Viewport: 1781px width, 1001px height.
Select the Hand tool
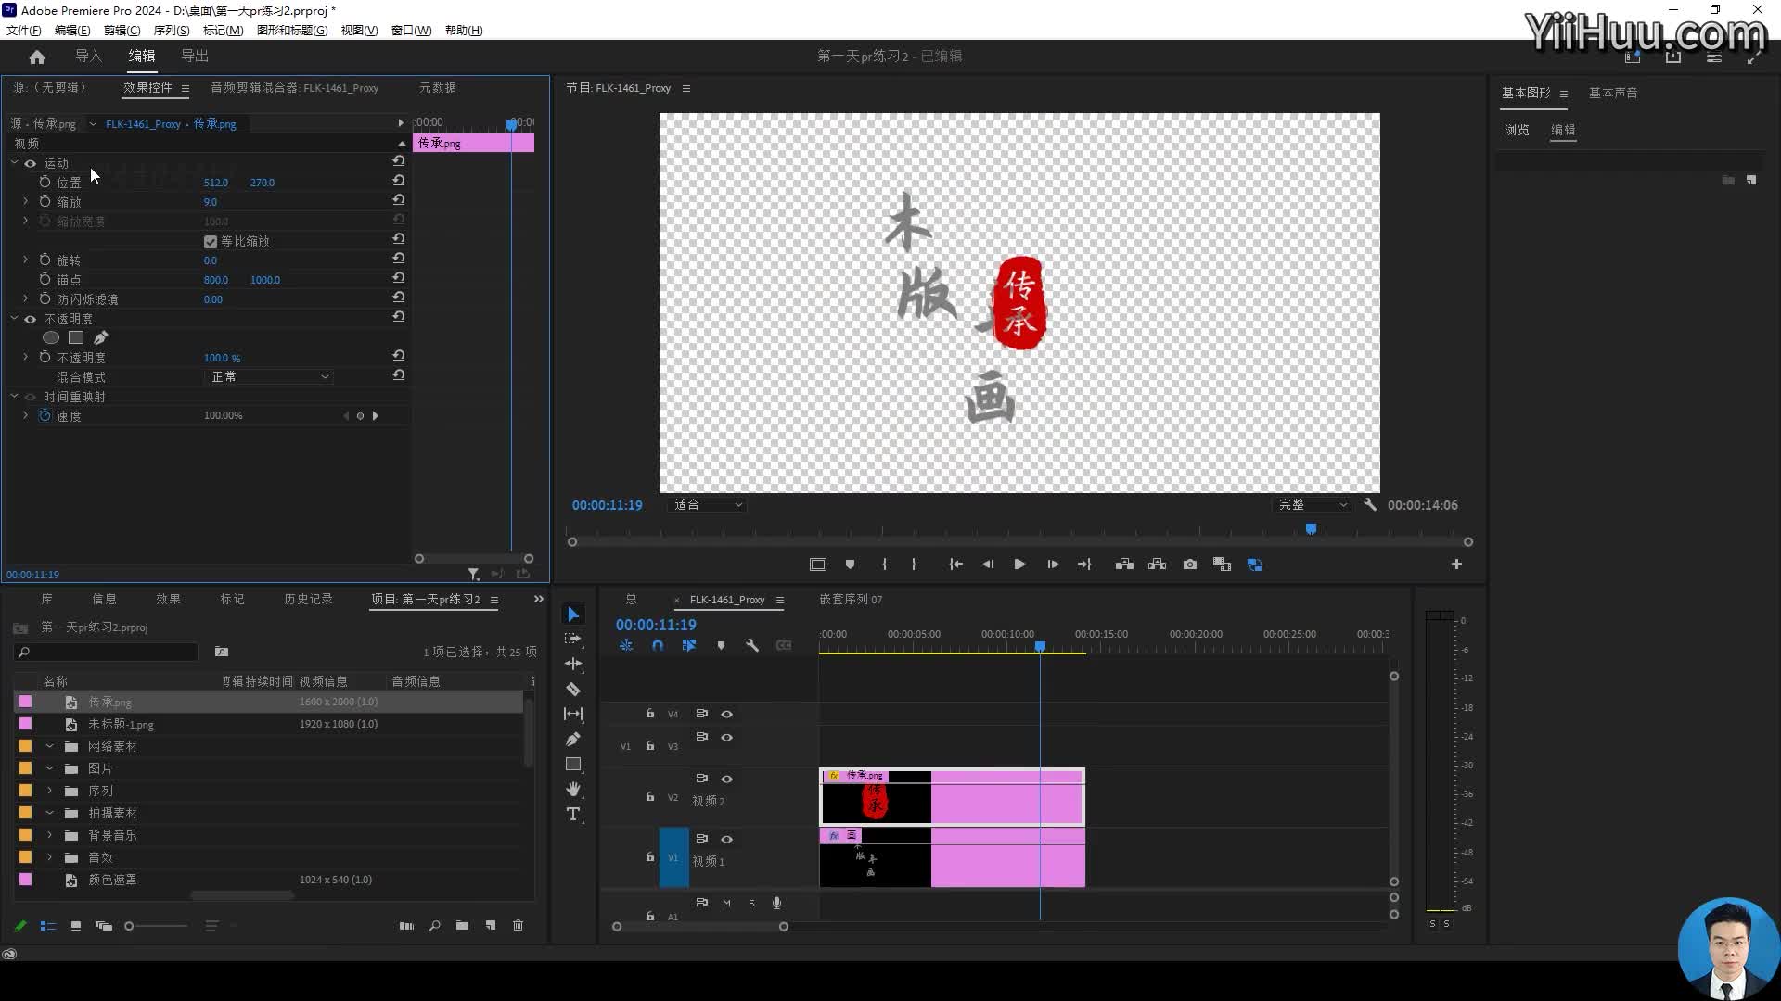click(573, 789)
